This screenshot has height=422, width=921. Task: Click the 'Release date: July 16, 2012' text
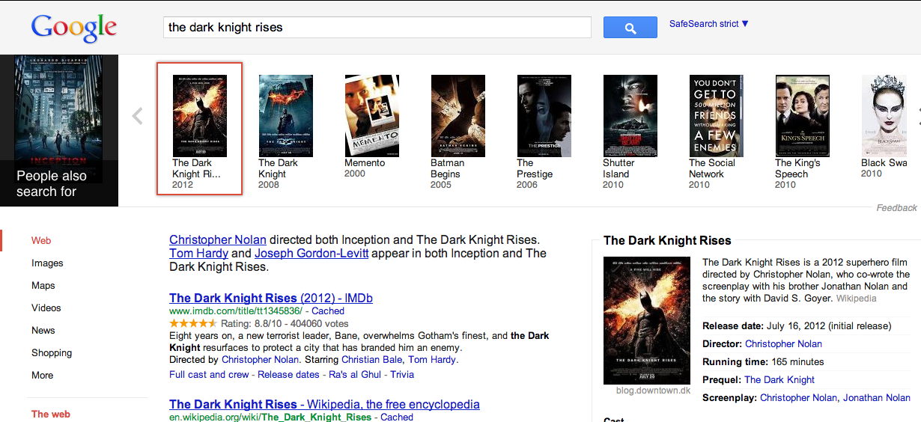797,326
